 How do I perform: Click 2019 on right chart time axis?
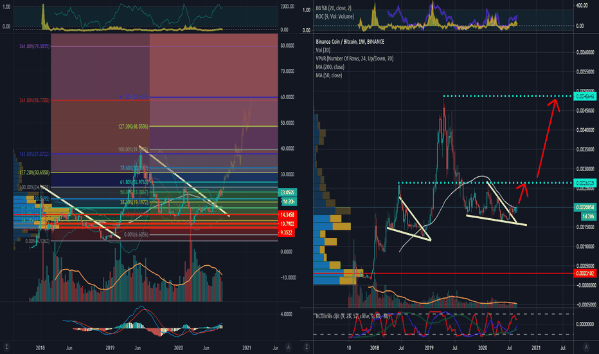[429, 348]
